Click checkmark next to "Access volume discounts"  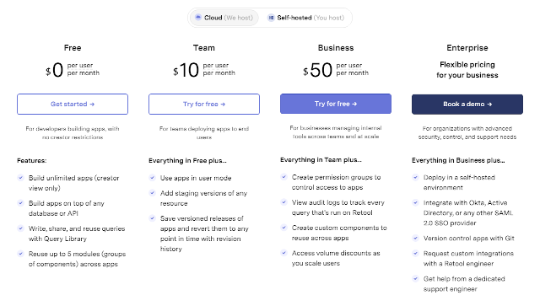click(x=283, y=253)
